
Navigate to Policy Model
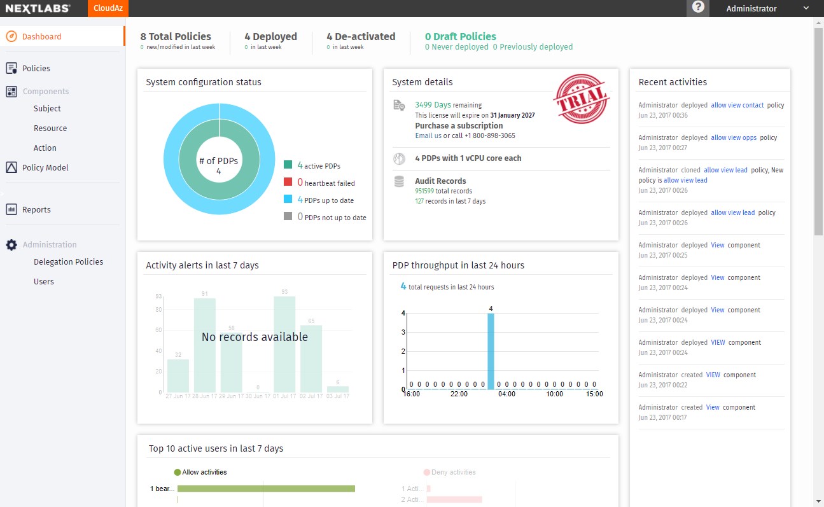coord(45,168)
